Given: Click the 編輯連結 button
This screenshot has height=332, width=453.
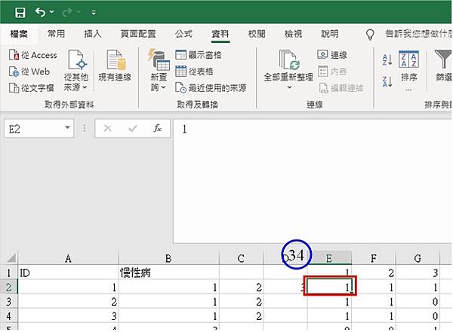Looking at the screenshot, I should [x=341, y=88].
